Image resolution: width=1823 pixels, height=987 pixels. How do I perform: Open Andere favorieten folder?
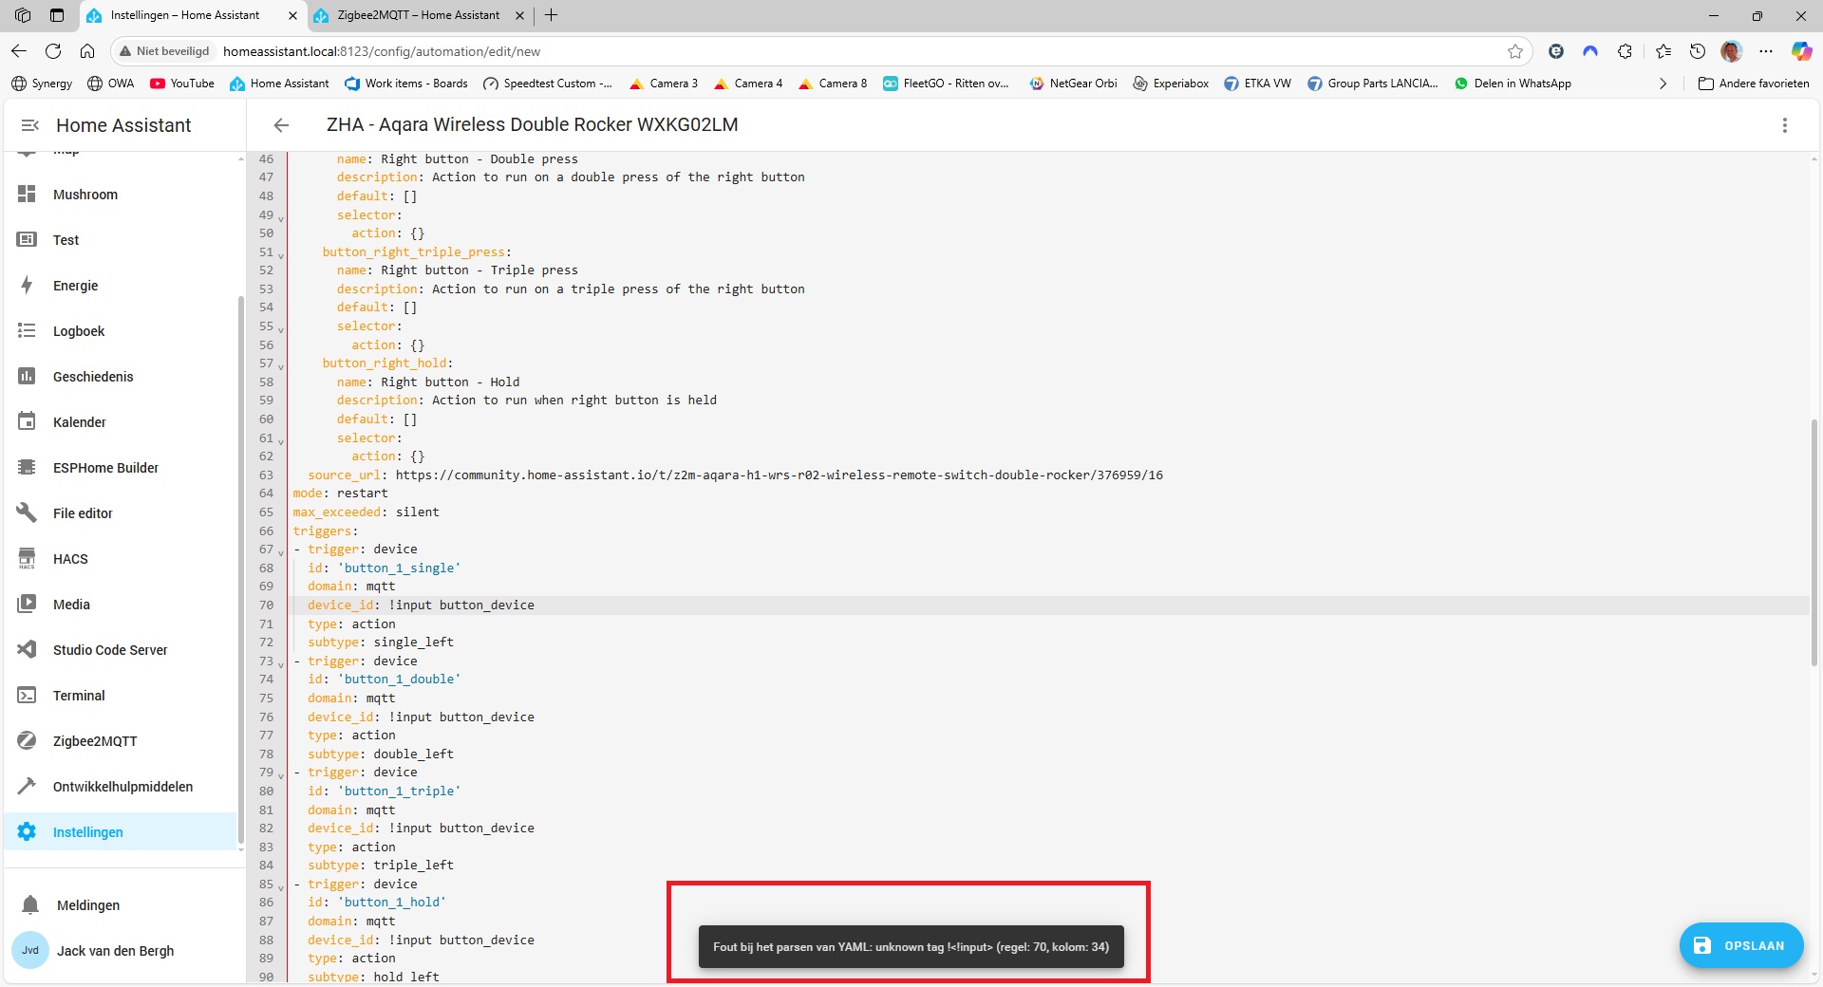point(1754,84)
